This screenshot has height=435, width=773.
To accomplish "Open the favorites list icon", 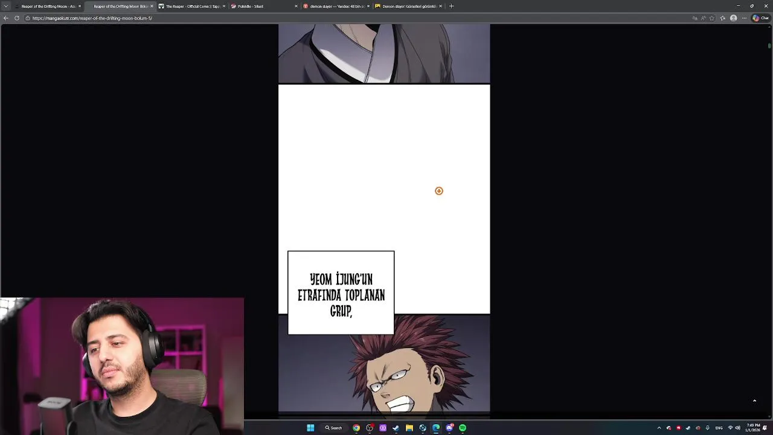I will [723, 18].
